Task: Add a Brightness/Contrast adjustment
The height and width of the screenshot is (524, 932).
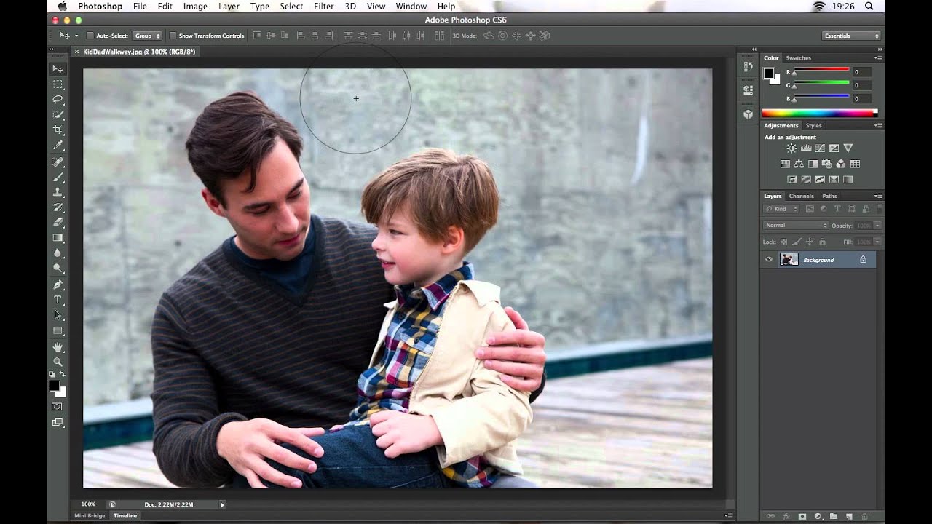Action: 791,148
